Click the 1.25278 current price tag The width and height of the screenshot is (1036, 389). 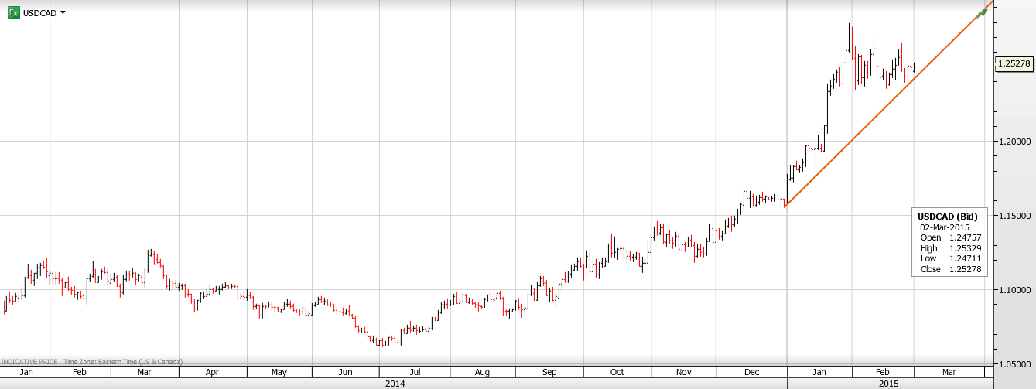coord(1015,64)
